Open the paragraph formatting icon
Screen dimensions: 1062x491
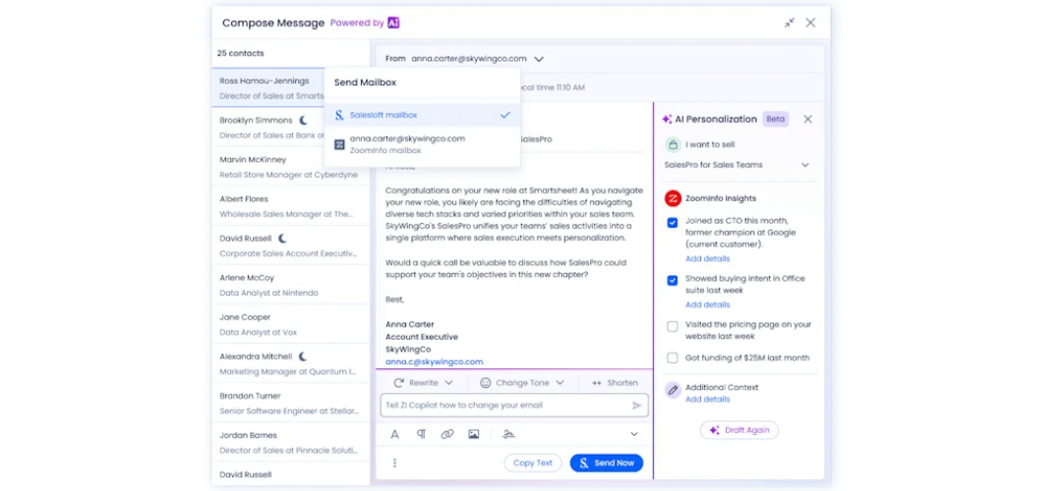pyautogui.click(x=421, y=434)
